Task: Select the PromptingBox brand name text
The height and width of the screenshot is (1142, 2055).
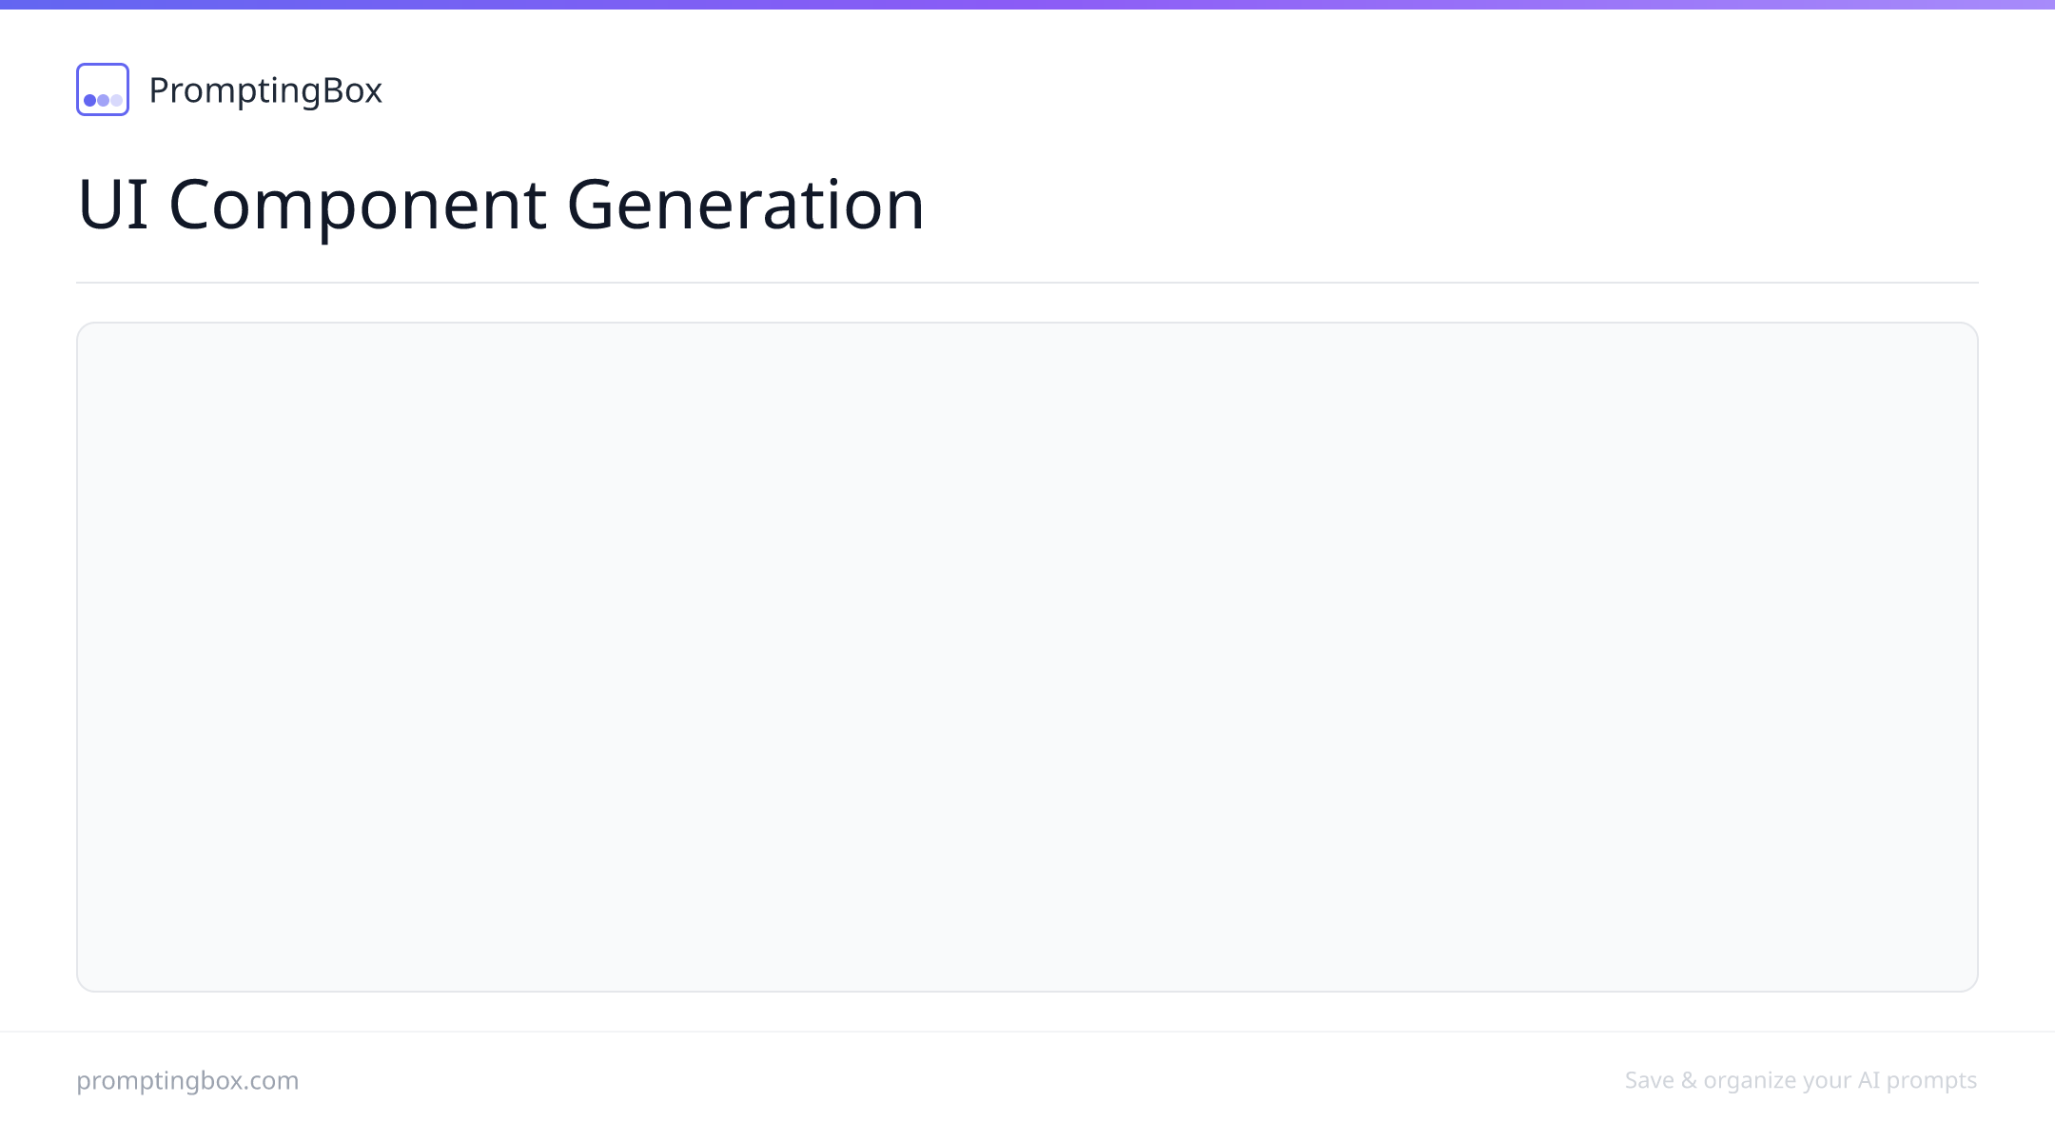Action: tap(265, 91)
